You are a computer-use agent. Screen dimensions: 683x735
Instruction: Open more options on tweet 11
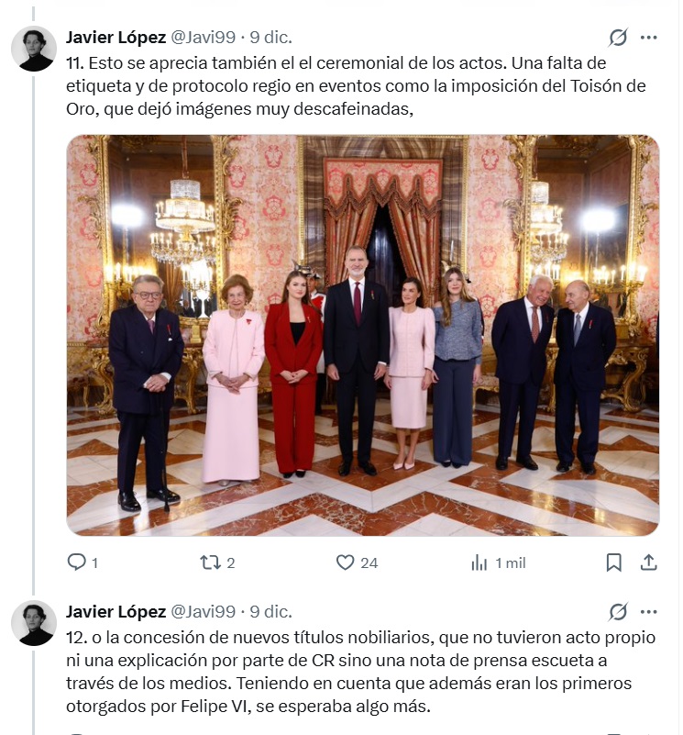[648, 38]
